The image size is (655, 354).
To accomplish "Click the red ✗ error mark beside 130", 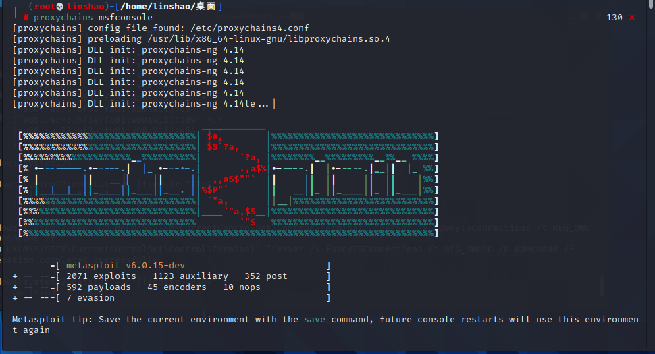I will point(632,18).
